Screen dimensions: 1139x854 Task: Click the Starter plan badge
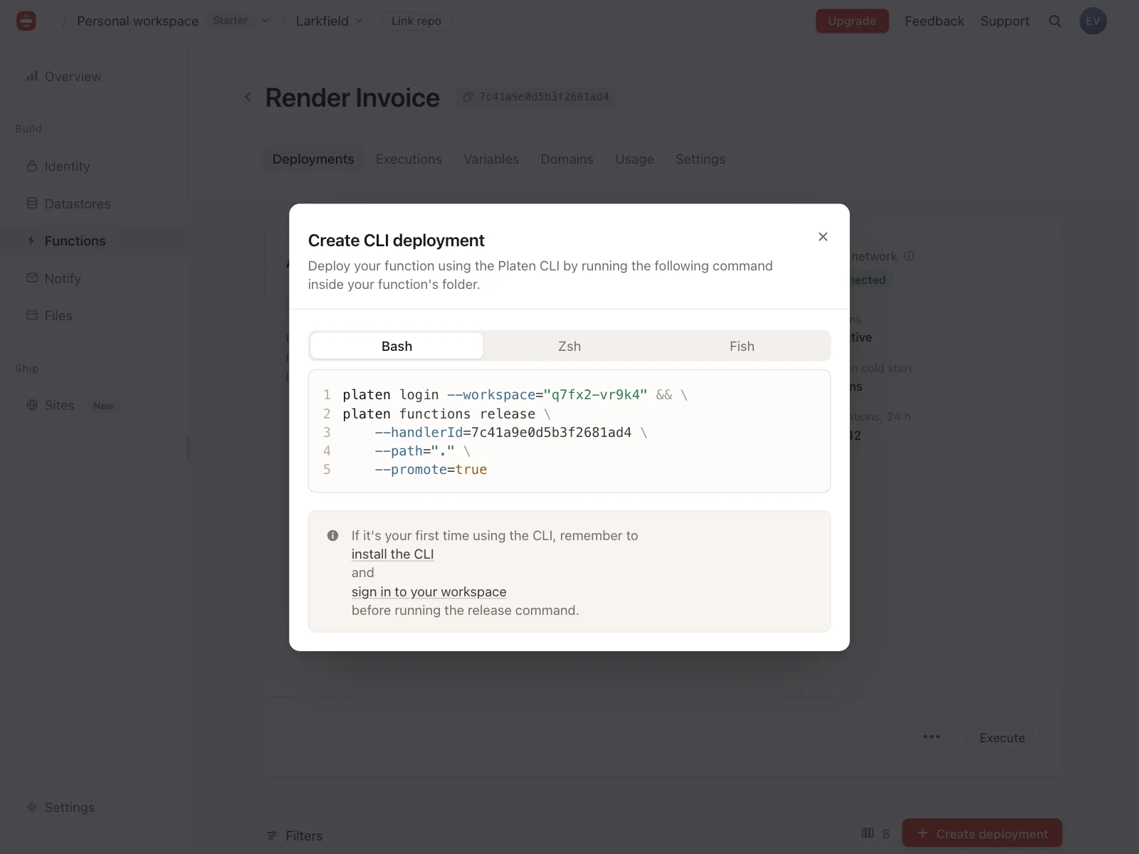[x=230, y=21]
